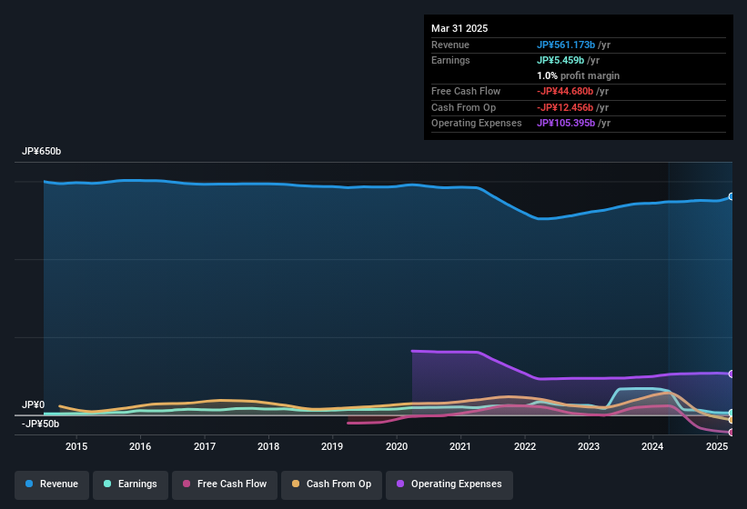Click the Operating Expenses tooltip label
The height and width of the screenshot is (509, 747).
pyautogui.click(x=477, y=124)
